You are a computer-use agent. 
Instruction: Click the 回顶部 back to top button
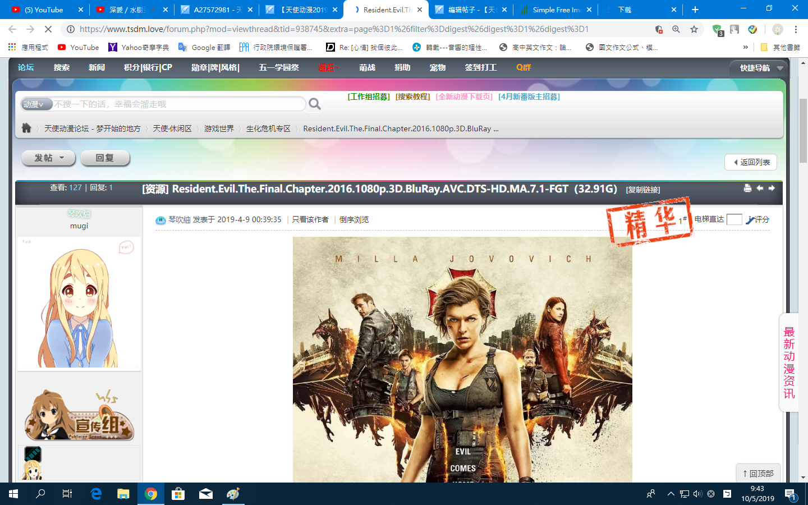pyautogui.click(x=758, y=473)
